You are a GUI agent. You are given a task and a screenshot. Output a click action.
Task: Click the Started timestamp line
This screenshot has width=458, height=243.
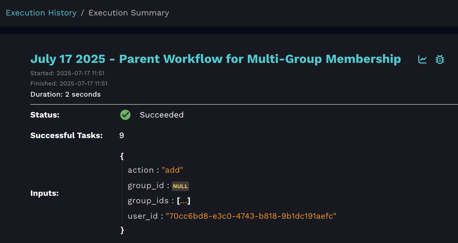point(67,73)
